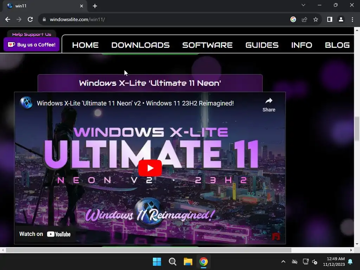
Task: Click the 'Ultimate 11 Neon' heading
Action: click(150, 83)
